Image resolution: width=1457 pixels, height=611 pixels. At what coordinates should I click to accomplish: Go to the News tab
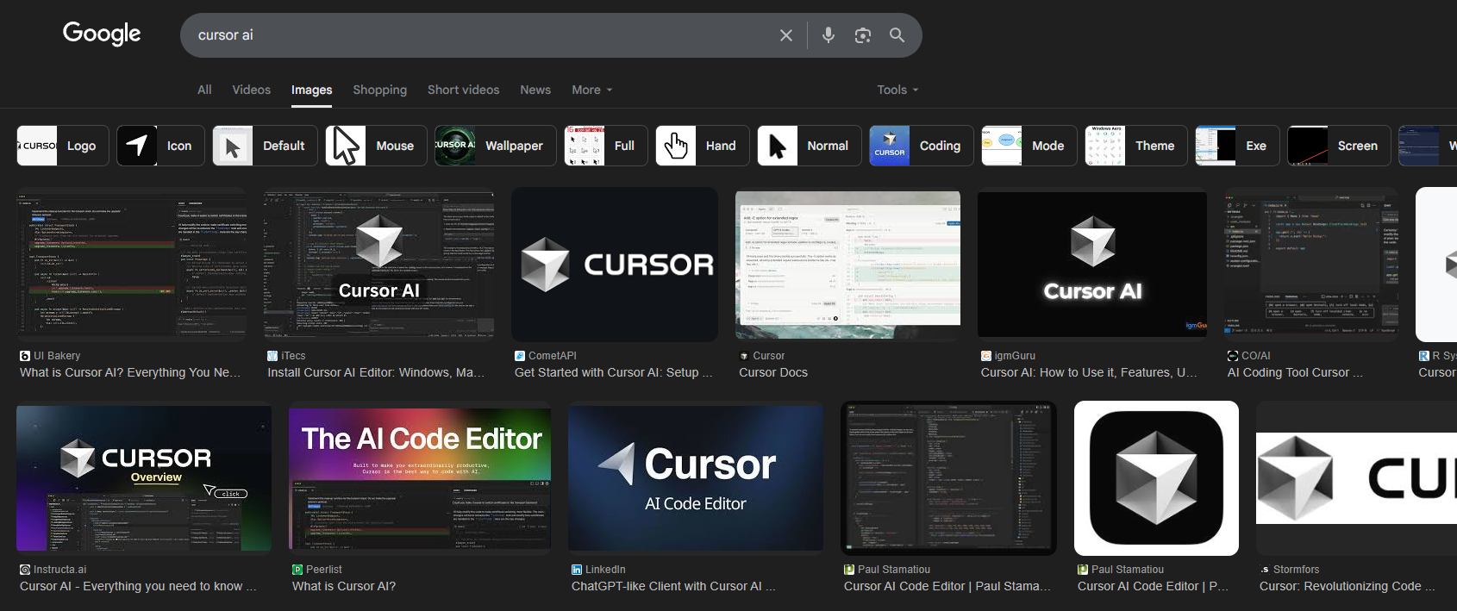(535, 90)
